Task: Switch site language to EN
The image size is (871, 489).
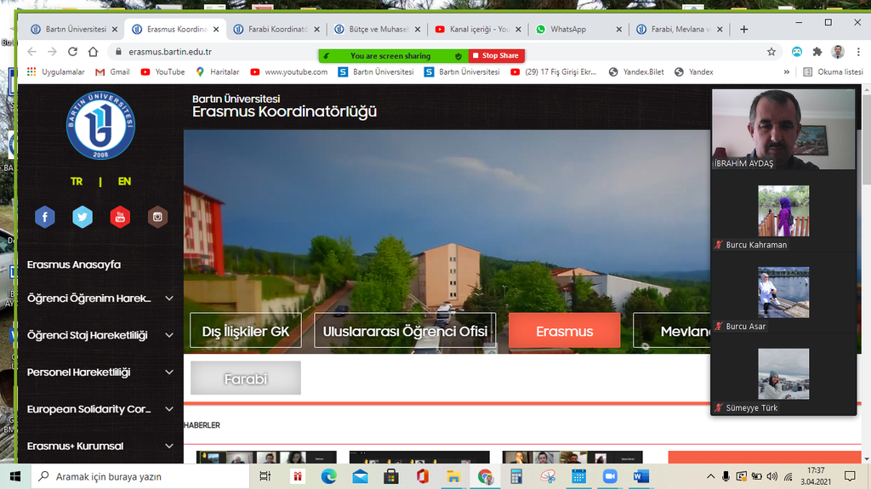Action: (124, 181)
